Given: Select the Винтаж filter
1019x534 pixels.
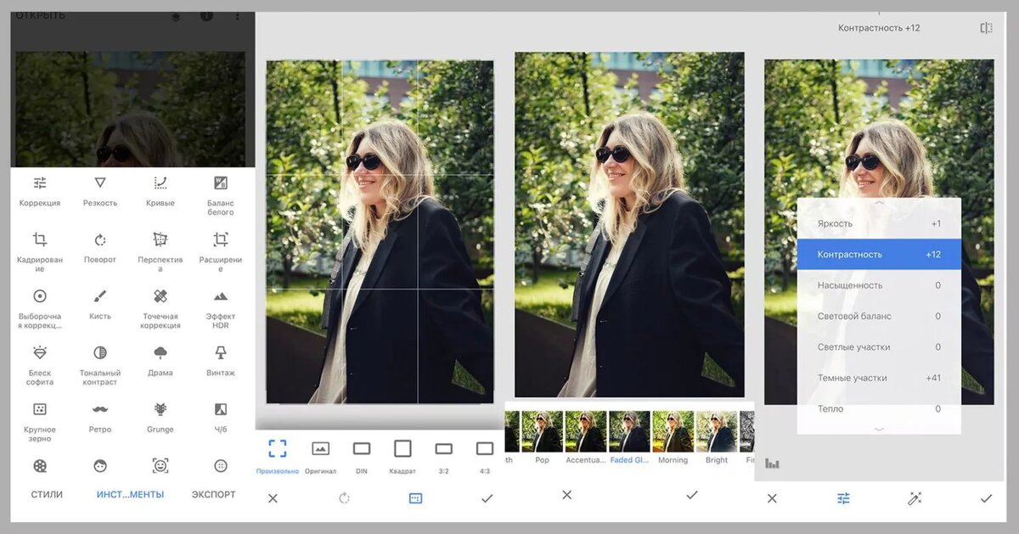Looking at the screenshot, I should pos(221,361).
